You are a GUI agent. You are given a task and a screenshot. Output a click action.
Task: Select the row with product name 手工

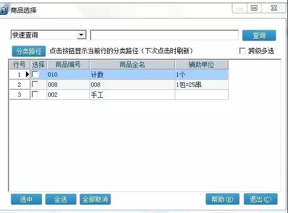point(119,95)
